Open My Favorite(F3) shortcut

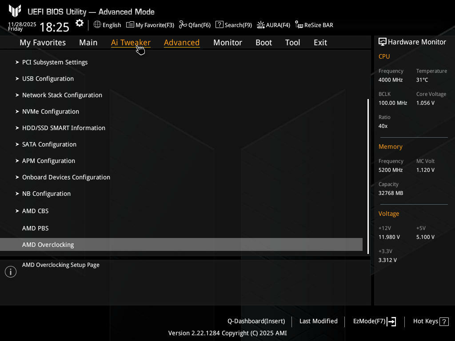[150, 25]
